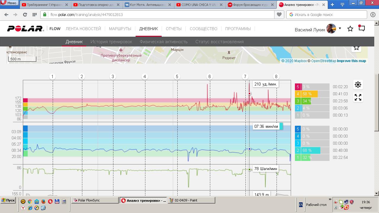Select the heart rate zone 5 color swatch
Image resolution: width=379 pixels, height=213 pixels.
298,87
